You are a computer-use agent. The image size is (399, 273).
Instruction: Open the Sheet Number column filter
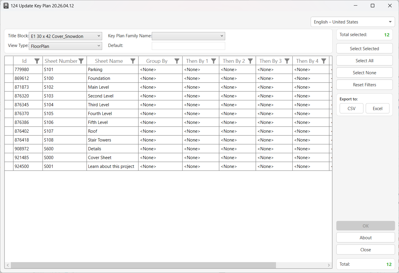coord(81,61)
